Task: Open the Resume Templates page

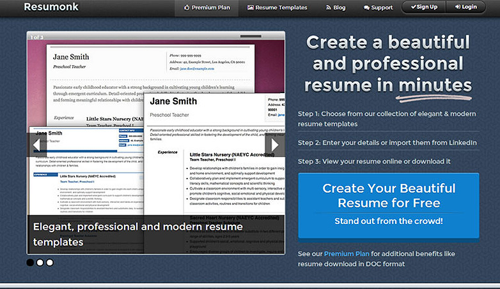Action: [277, 8]
